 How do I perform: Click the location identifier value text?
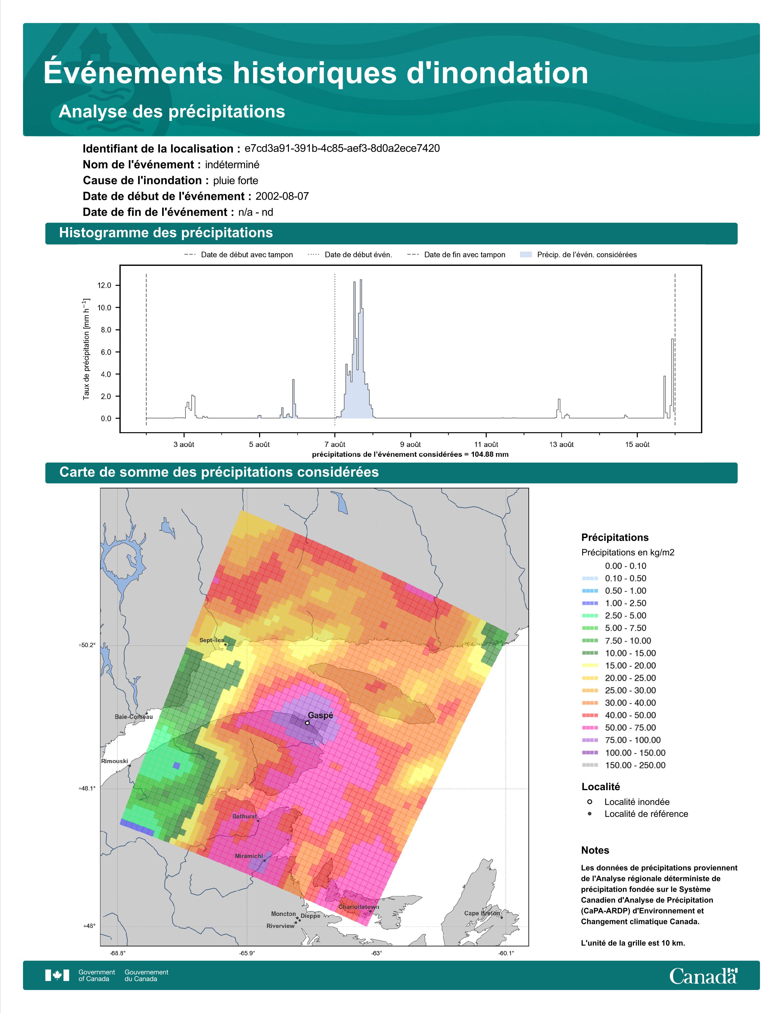[x=342, y=149]
